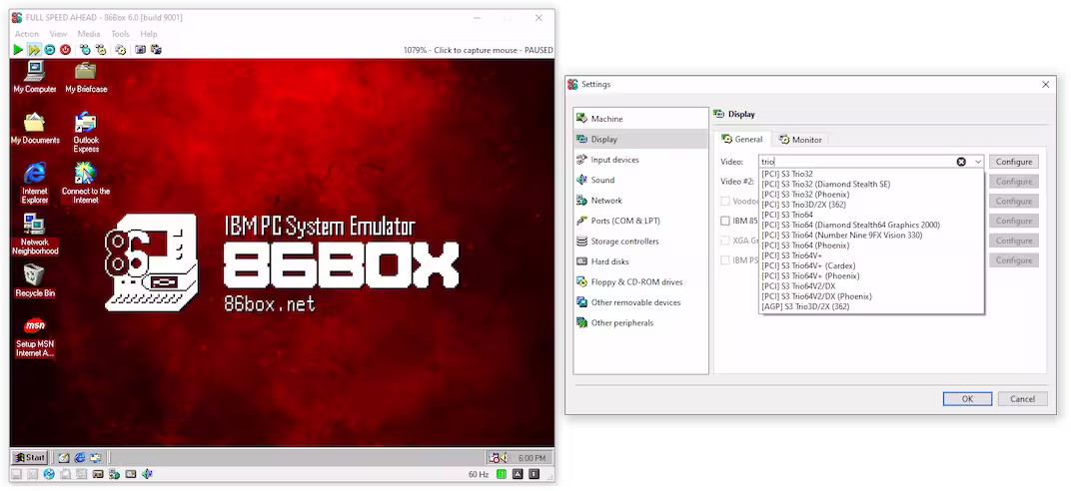Click Internet Explorer quick launch icon on taskbar

point(79,458)
